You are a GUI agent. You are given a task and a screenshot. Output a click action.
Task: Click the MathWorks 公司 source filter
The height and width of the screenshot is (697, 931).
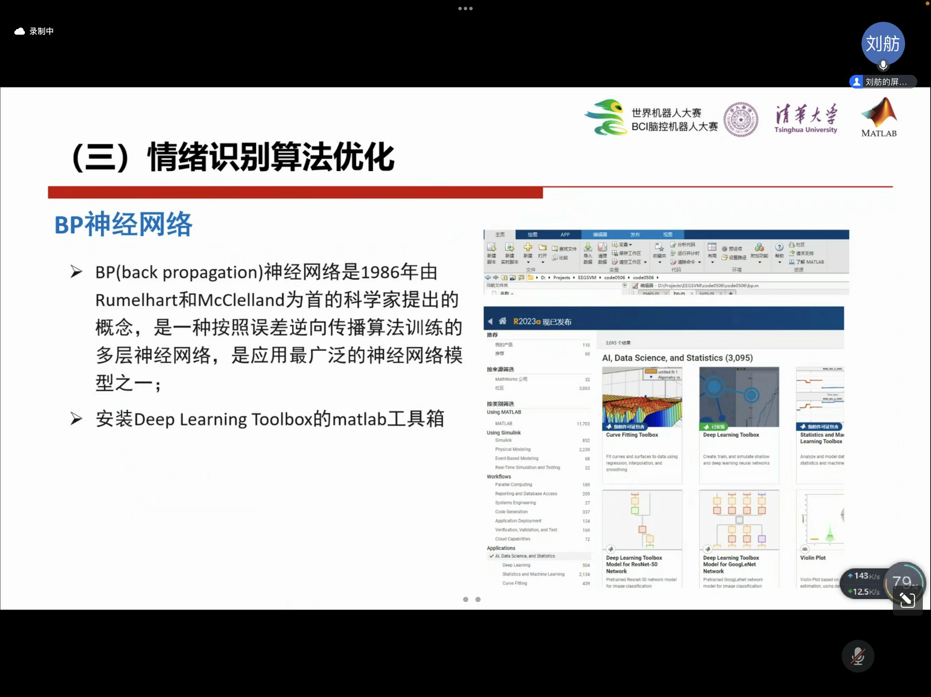[x=511, y=379]
